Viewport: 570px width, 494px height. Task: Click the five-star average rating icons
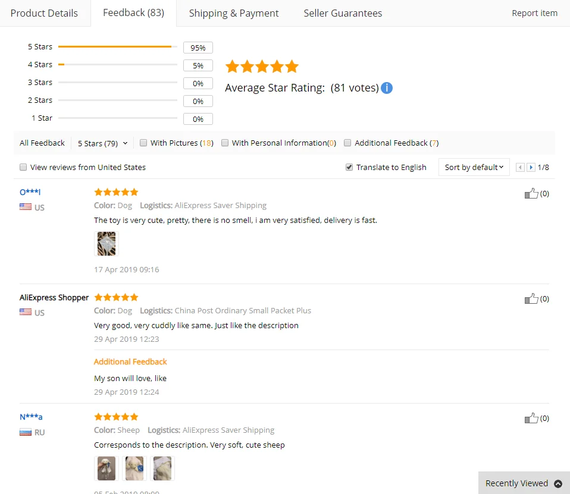tap(262, 67)
